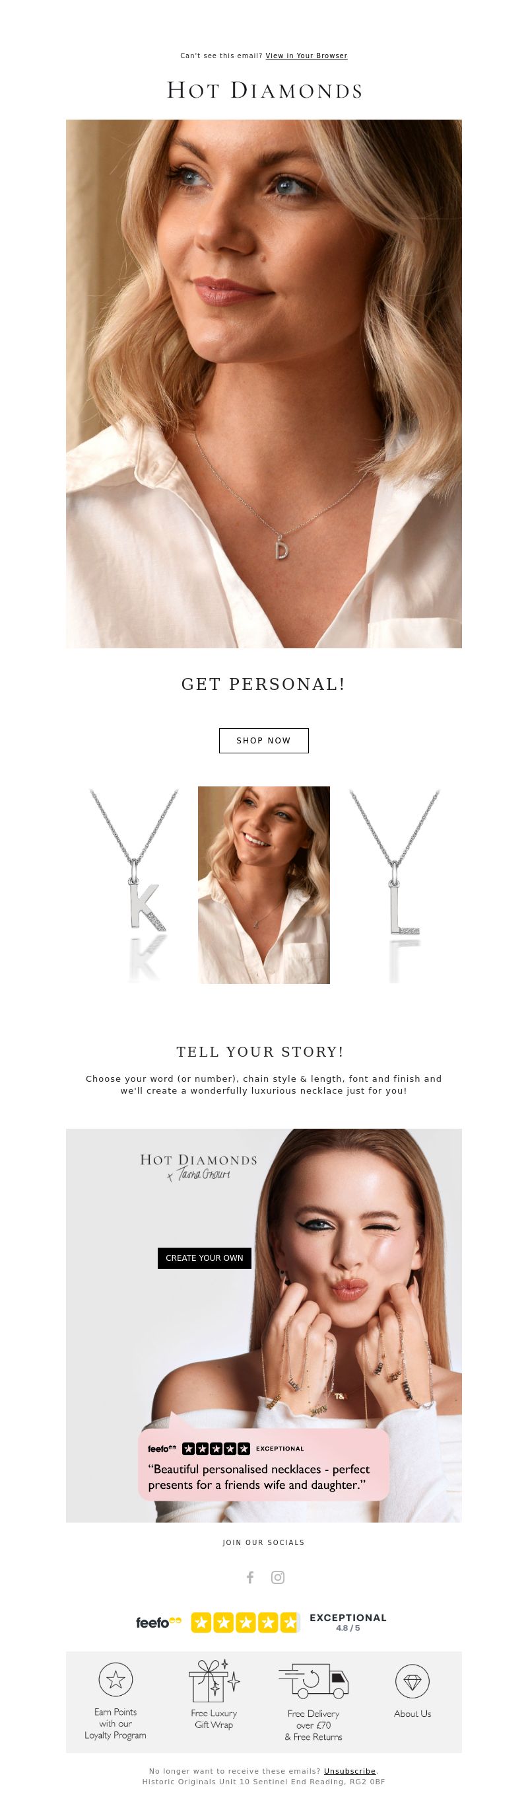528x1814 pixels.
Task: Click the feefo logo near the rating
Action: pyautogui.click(x=159, y=1622)
